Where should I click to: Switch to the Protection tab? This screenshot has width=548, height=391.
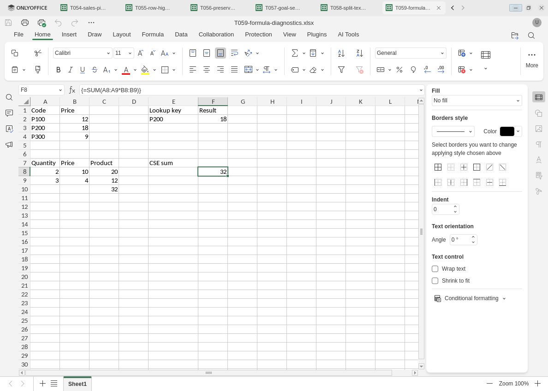click(258, 35)
